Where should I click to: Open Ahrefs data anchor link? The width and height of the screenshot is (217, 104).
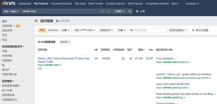(x=183, y=84)
